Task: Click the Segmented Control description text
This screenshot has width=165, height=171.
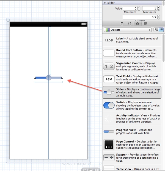Action: 136,66
